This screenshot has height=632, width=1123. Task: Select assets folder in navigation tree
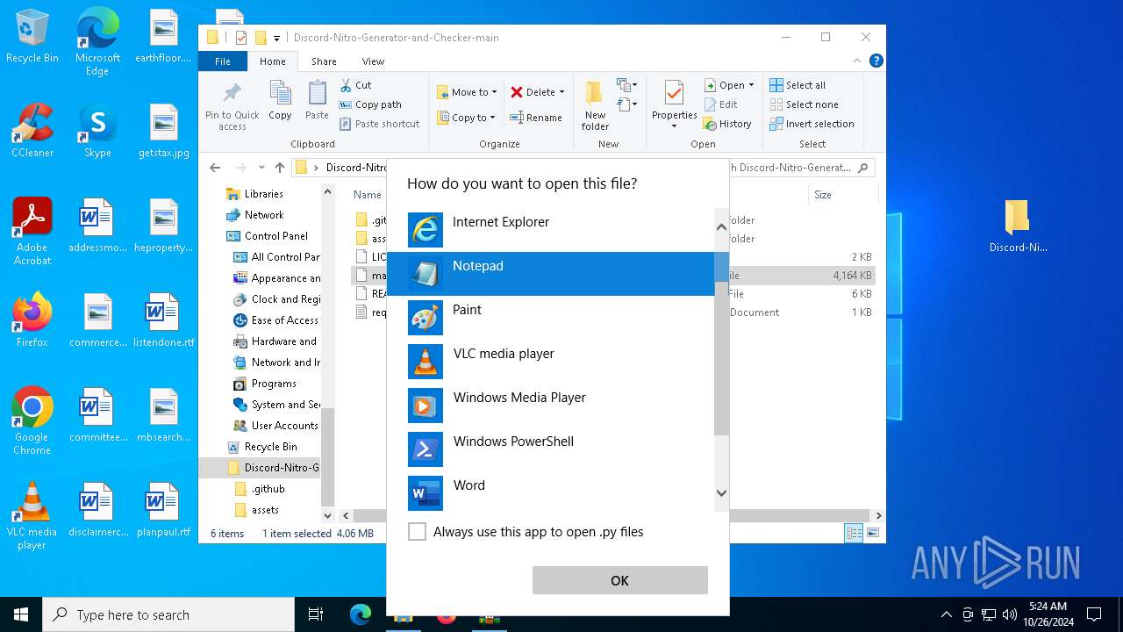[265, 510]
